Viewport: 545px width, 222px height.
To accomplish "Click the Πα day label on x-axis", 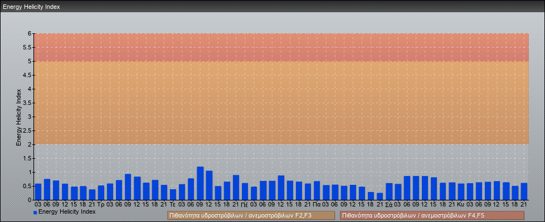I will tap(317, 204).
